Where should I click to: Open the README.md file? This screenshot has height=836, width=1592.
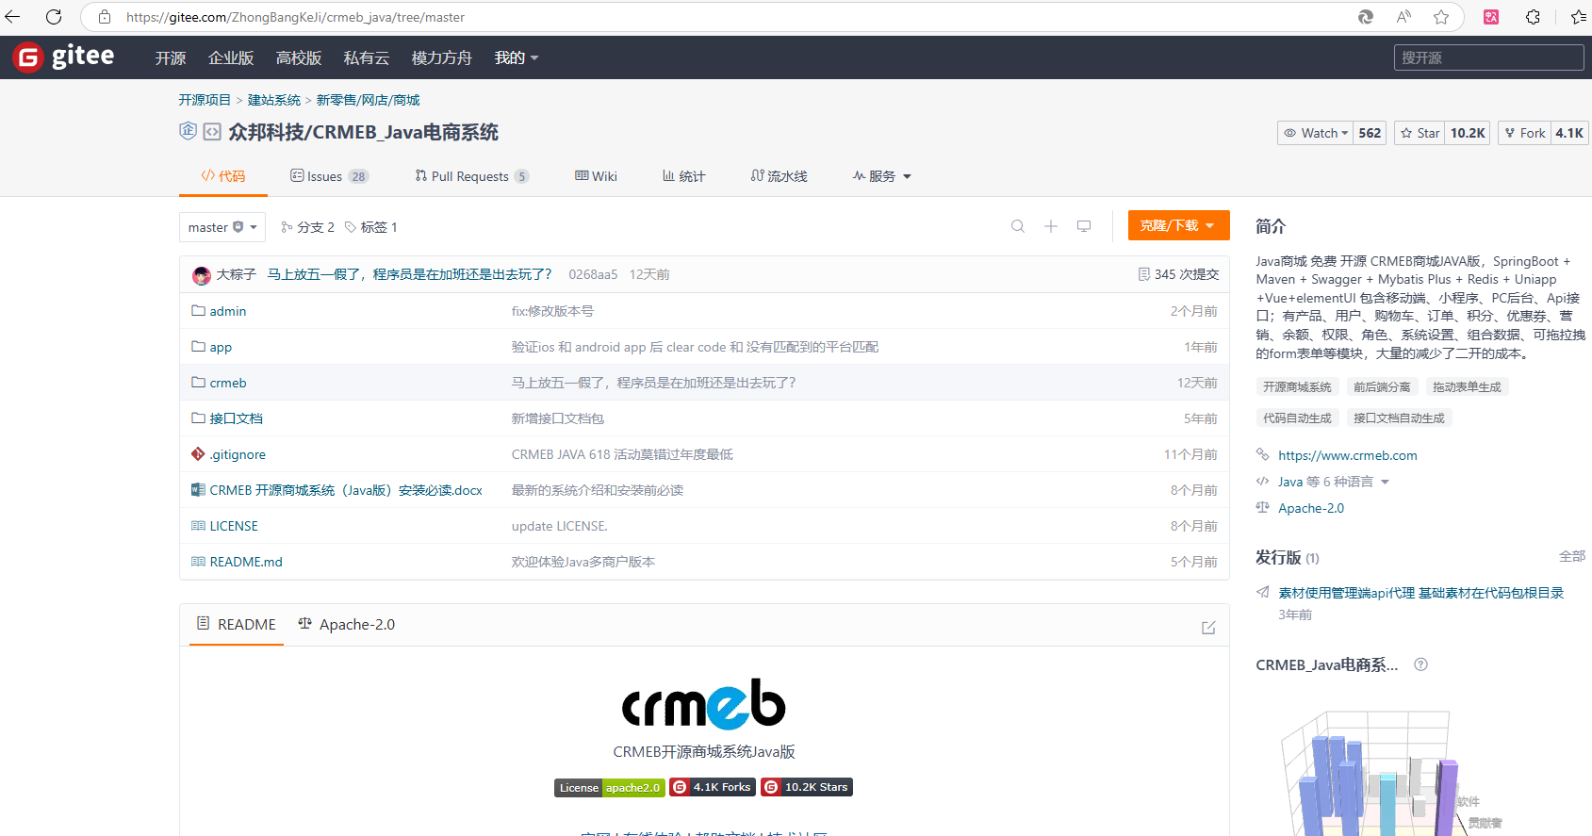click(246, 562)
